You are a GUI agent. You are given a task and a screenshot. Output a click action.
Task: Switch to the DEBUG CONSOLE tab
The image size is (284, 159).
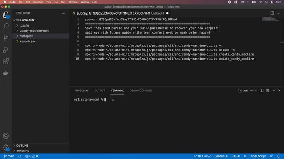141,91
